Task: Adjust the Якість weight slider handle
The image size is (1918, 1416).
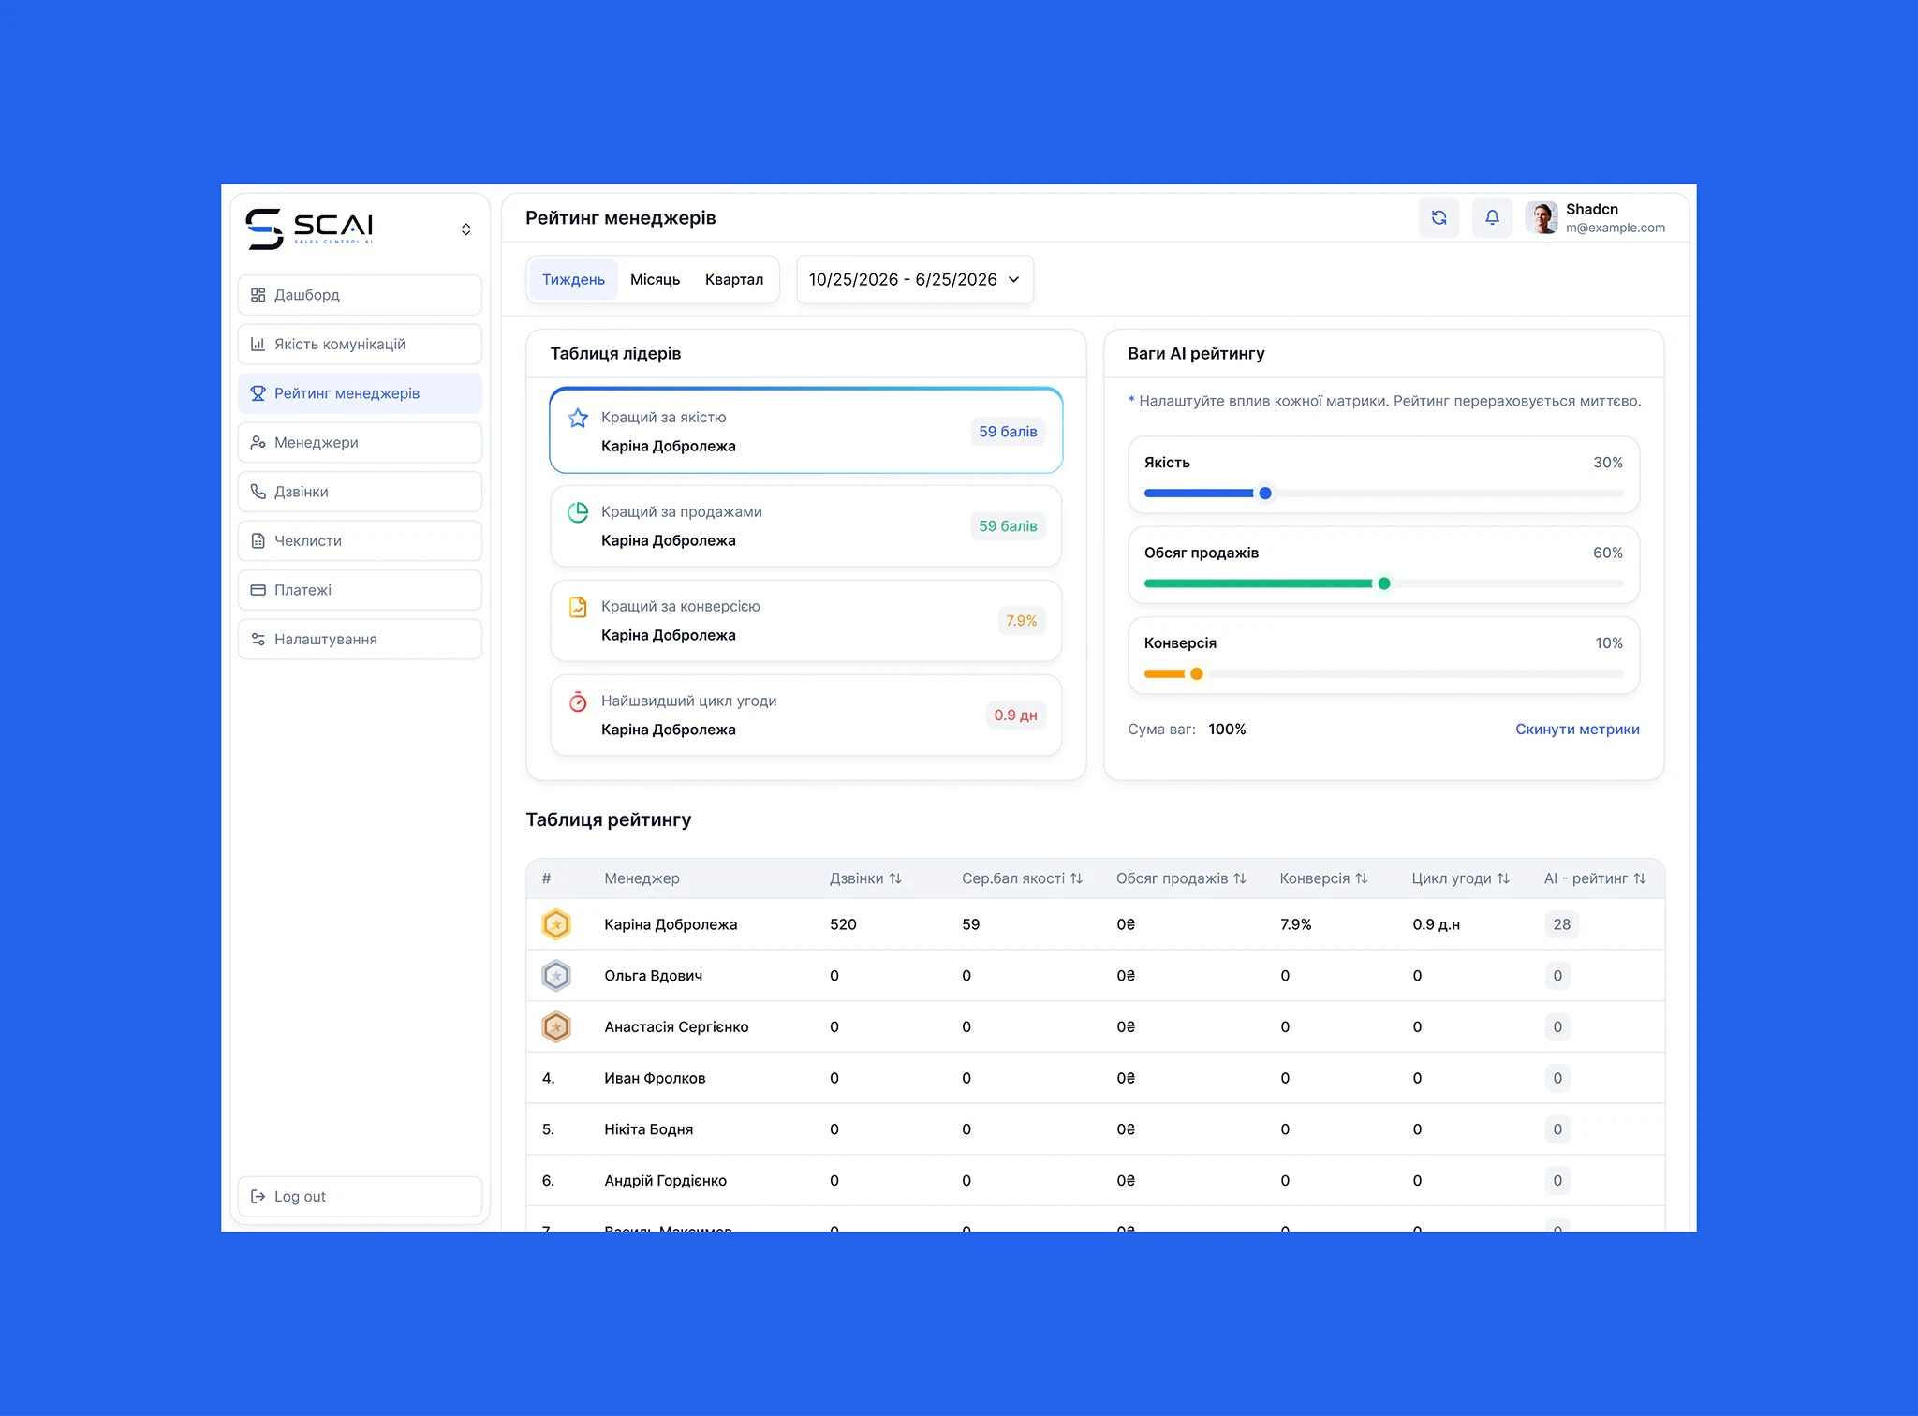Action: click(x=1264, y=494)
